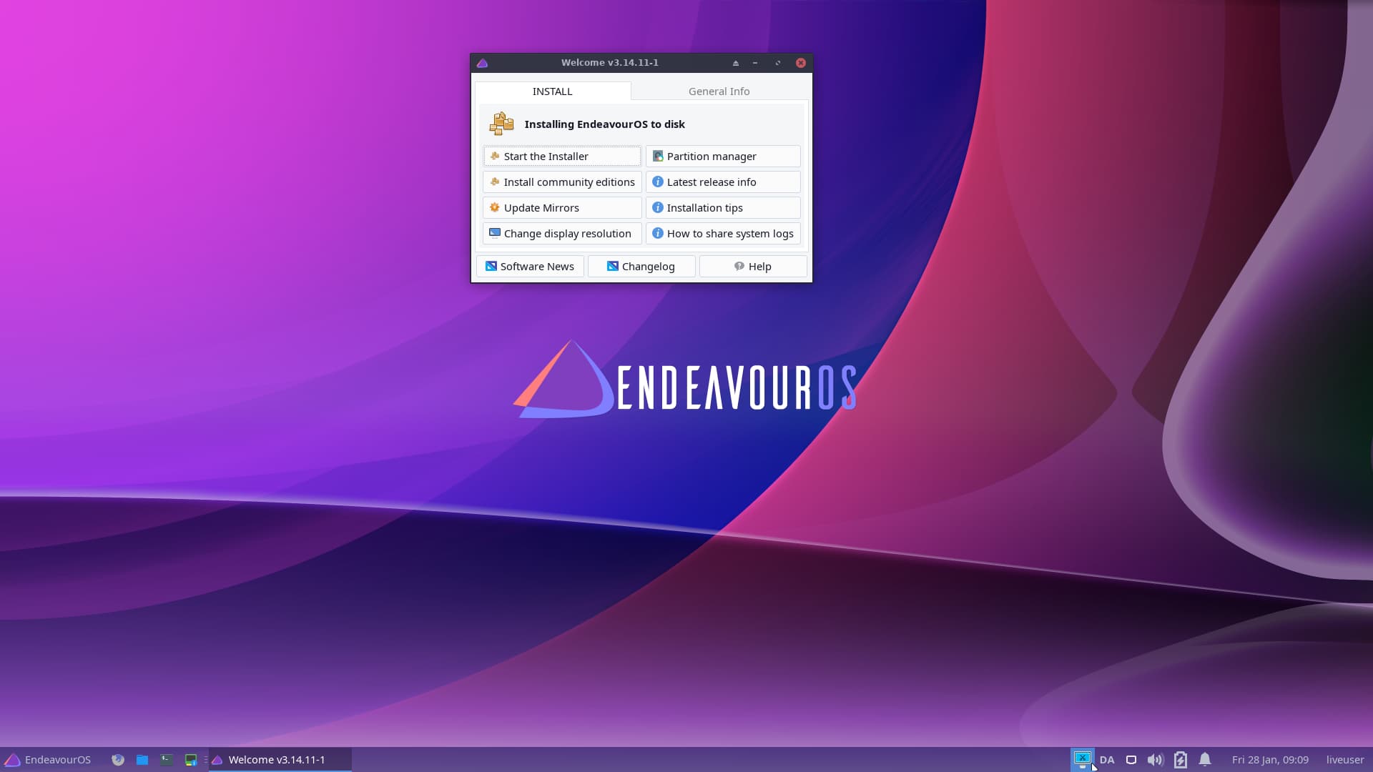
Task: Maximize the Welcome window
Action: 778,63
